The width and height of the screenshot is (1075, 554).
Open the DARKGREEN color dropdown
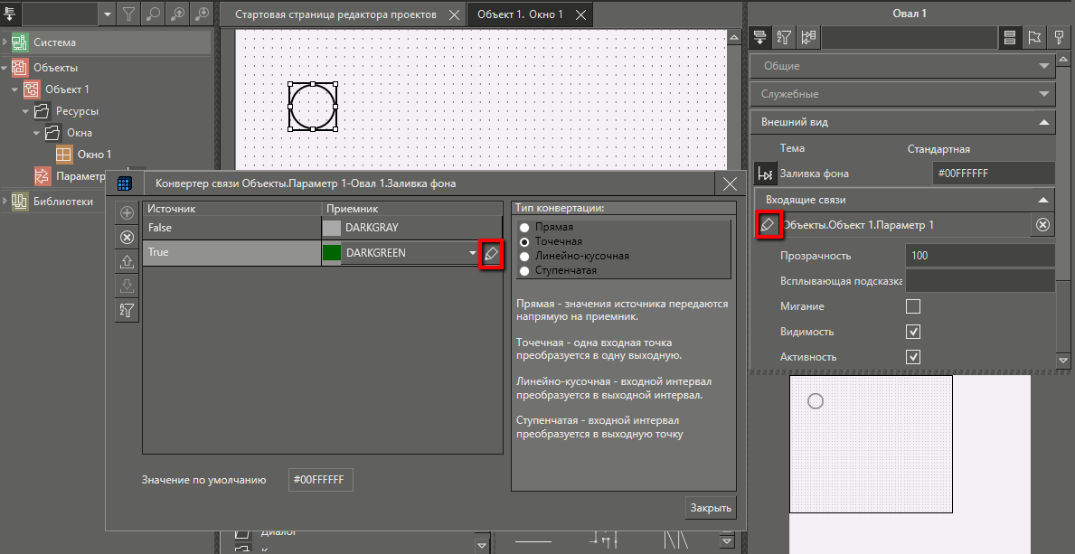tap(472, 254)
